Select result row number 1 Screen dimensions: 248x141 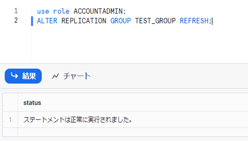pyautogui.click(x=10, y=120)
